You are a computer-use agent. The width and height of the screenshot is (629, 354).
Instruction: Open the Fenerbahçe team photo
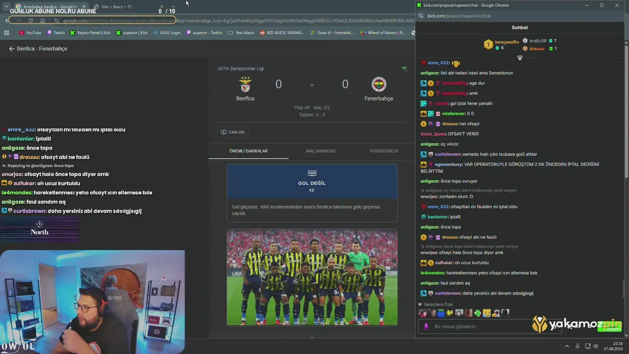coord(312,277)
